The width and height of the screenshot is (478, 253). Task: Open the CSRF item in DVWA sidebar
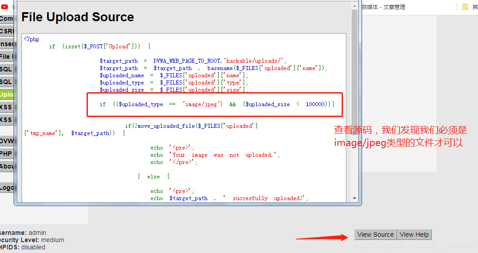coord(7,31)
